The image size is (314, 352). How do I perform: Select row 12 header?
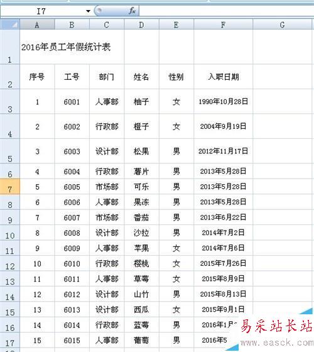pyautogui.click(x=10, y=263)
